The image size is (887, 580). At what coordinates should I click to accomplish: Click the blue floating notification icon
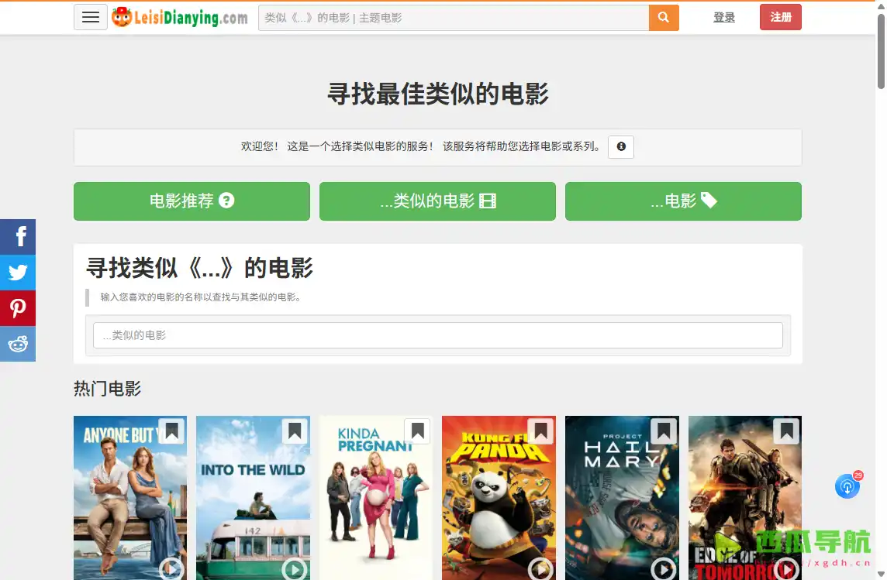847,486
